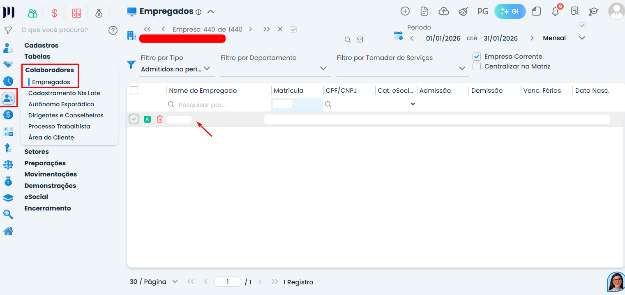Open the user profile avatar
This screenshot has width=625, height=295.
(616, 11)
